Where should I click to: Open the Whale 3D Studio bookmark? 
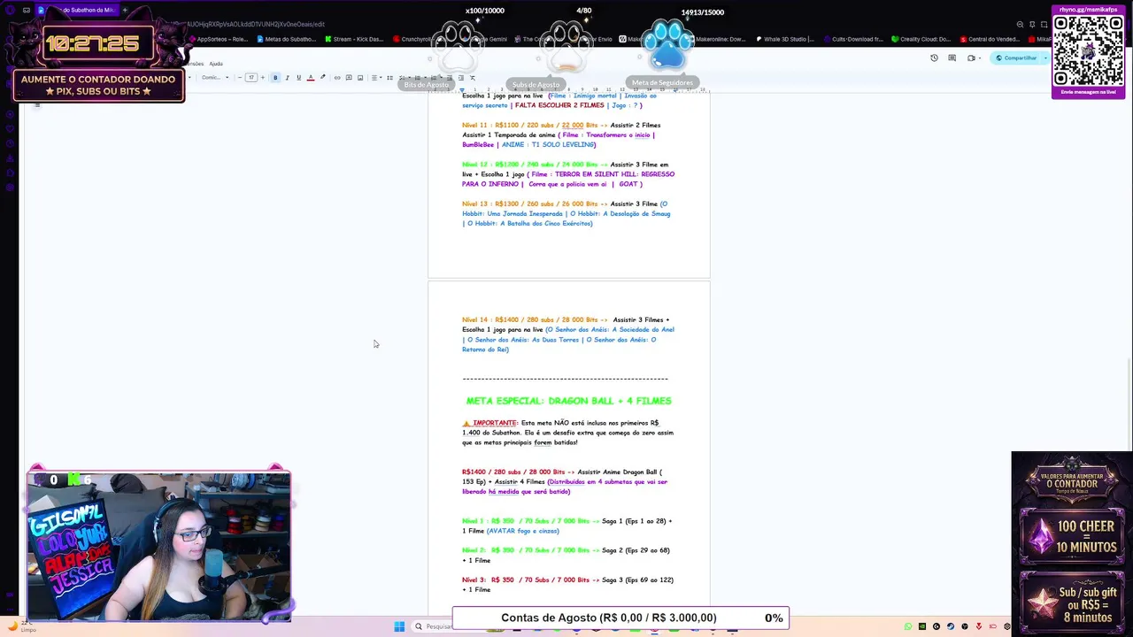point(784,39)
